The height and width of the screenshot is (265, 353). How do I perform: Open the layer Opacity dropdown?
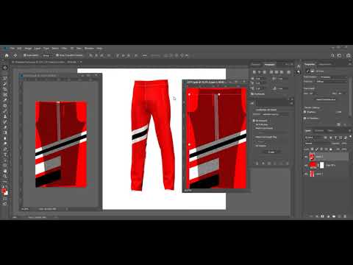tap(343, 144)
